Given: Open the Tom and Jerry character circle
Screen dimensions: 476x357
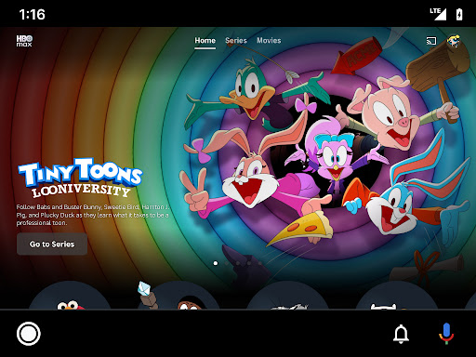Looking at the screenshot, I should tap(287, 296).
